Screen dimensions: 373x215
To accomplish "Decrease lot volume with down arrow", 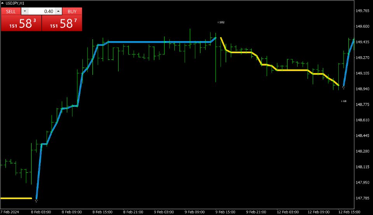I will point(25,11).
